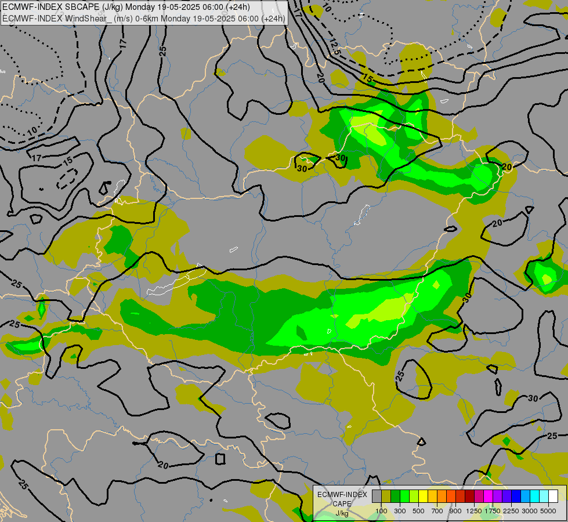Choose the amber gold legend swatch
This screenshot has width=568, height=522.
click(x=432, y=496)
